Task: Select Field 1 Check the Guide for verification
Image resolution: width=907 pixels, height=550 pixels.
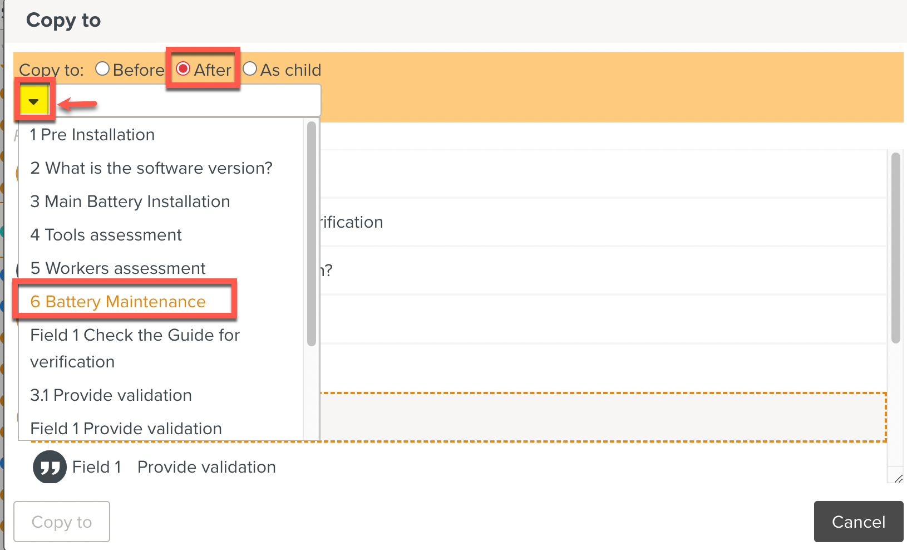Action: (x=134, y=348)
